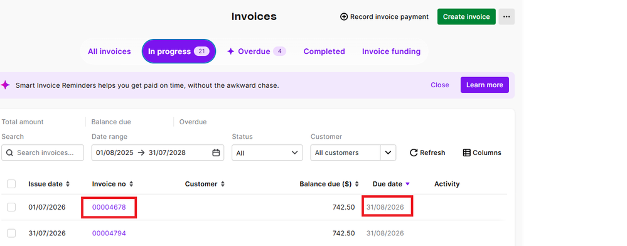Viewport: 627px width, 246px height.
Task: Click the plus icon beside Record invoice payment
Action: coord(344,17)
